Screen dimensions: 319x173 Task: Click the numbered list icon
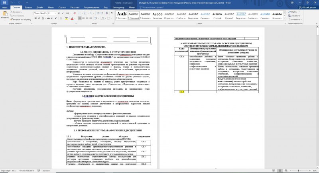[85, 13]
